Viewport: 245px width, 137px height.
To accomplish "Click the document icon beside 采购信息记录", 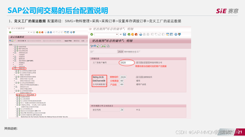I will [x=15, y=53].
